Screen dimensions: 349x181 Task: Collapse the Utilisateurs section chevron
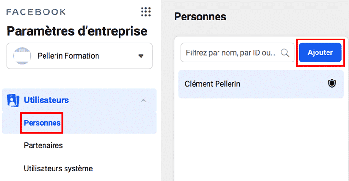pyautogui.click(x=143, y=101)
